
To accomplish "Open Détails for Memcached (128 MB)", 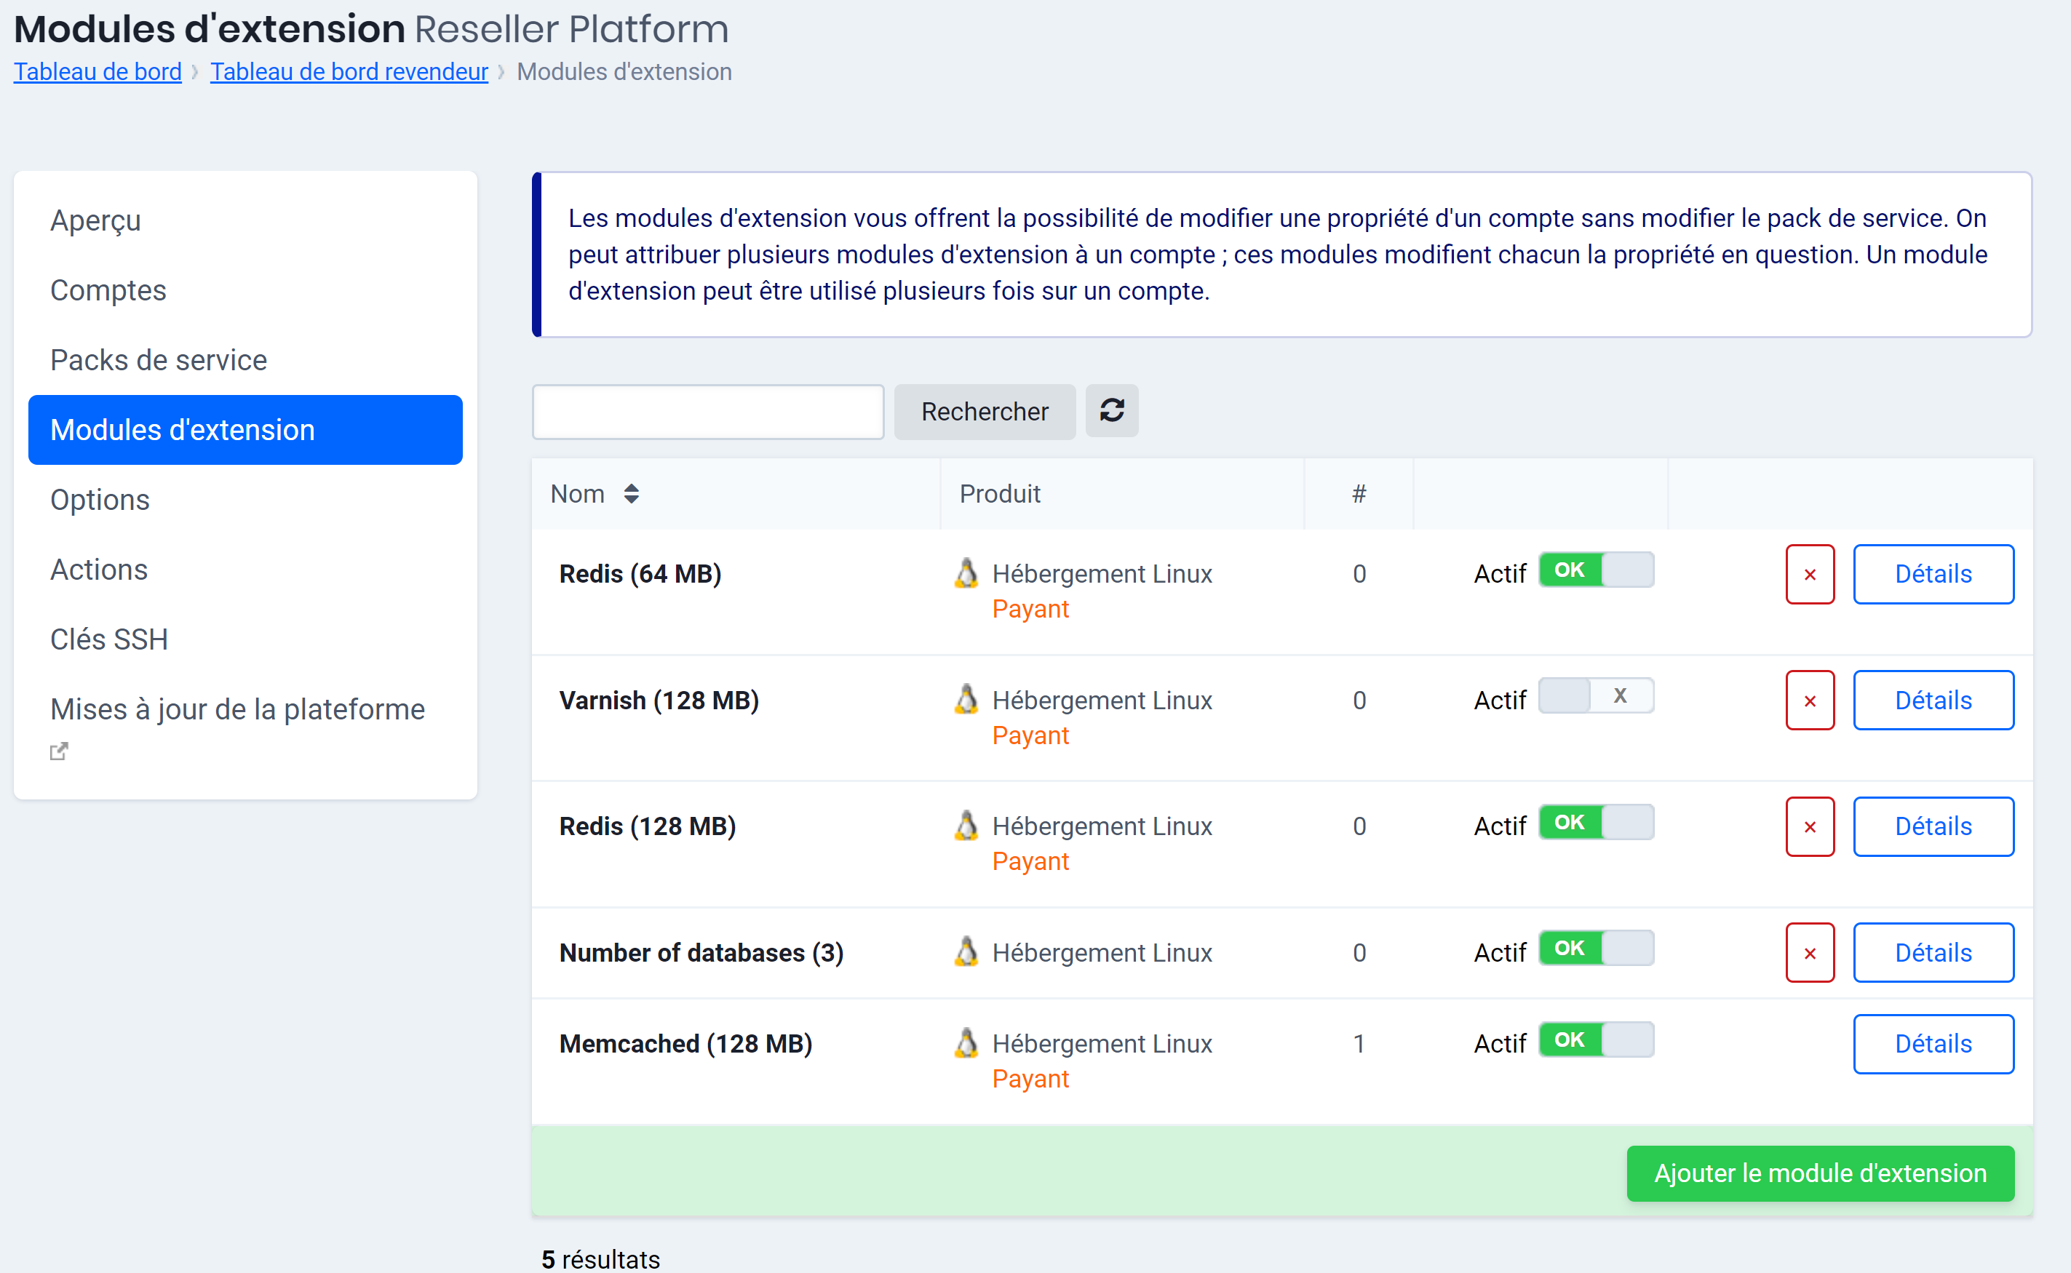I will pos(1933,1043).
